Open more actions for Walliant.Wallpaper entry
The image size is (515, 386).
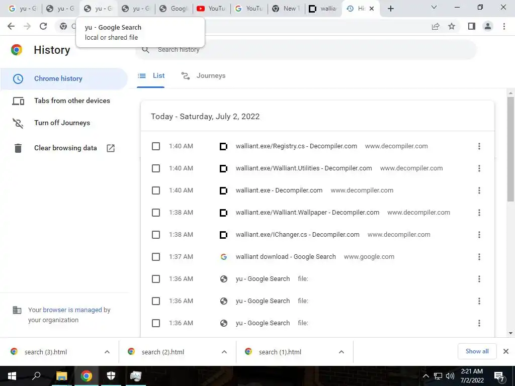pos(479,213)
